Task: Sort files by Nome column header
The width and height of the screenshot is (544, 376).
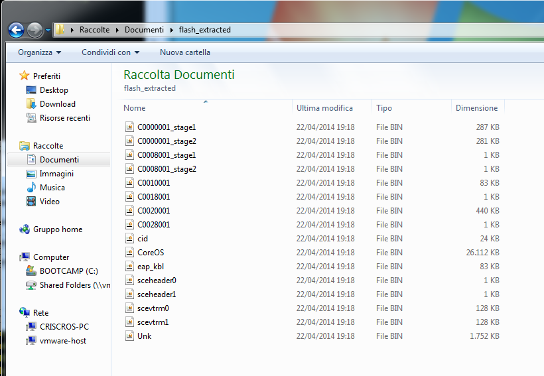Action: pos(135,108)
